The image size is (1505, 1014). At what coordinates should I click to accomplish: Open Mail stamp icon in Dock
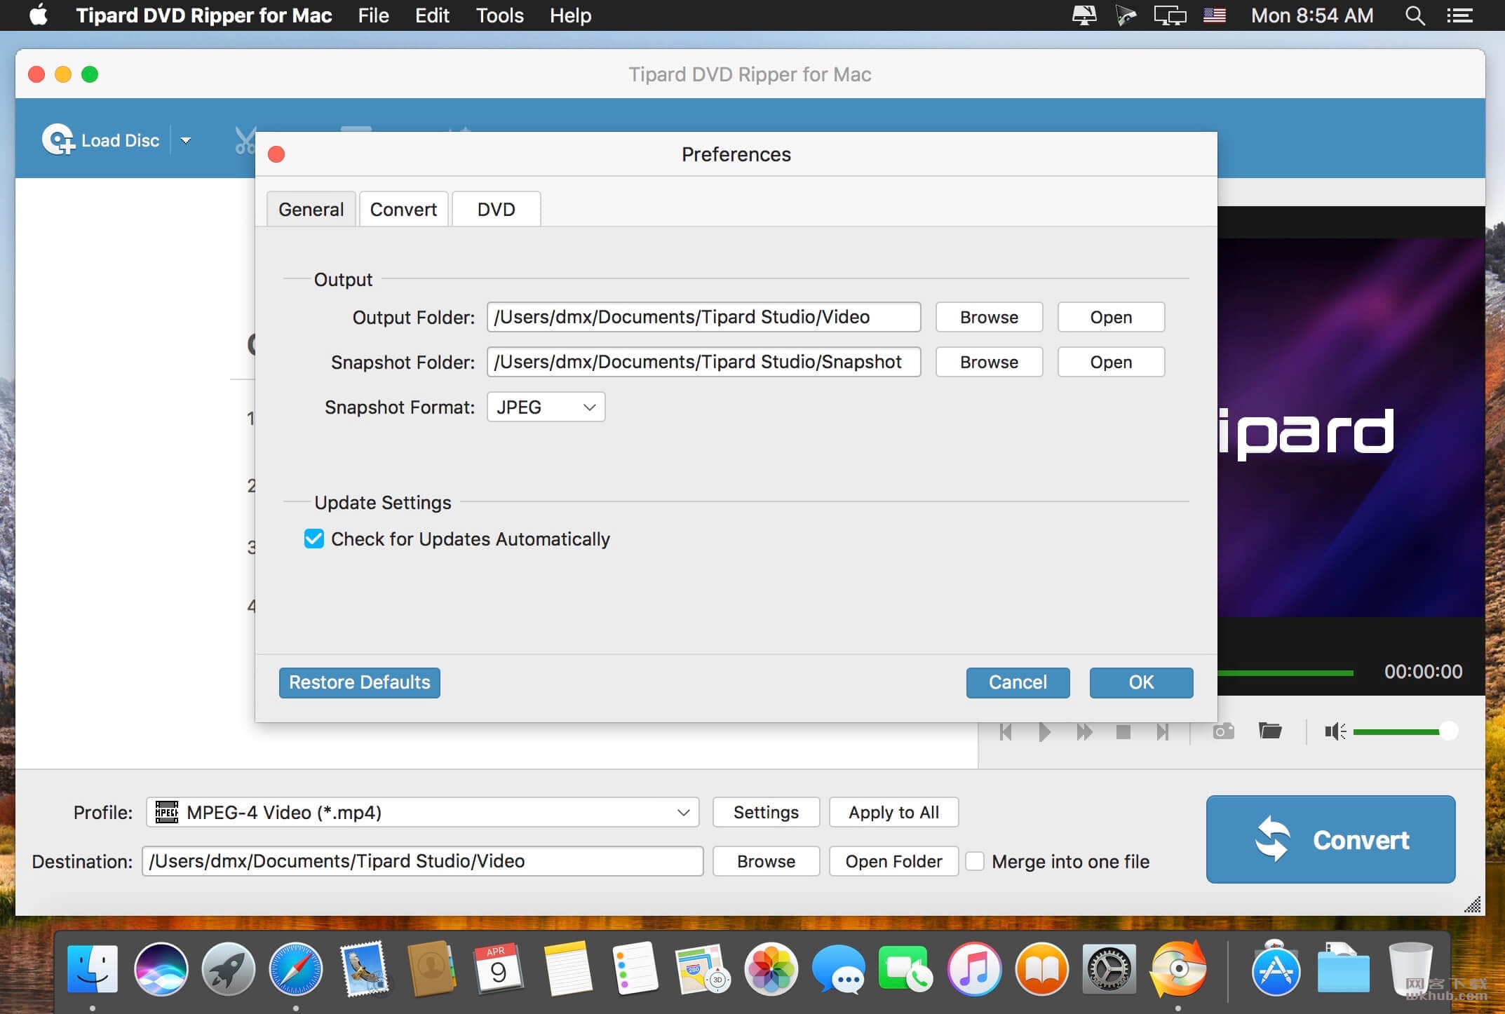click(365, 969)
